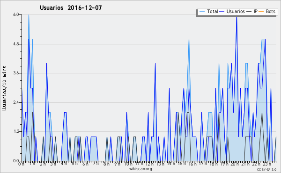
Task: Click the 4 h tick on x-axis
Action: point(64,164)
